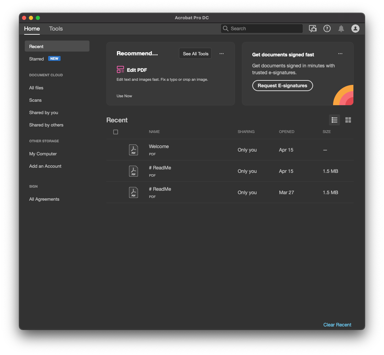The height and width of the screenshot is (355, 384).
Task: Click the share screen icon near search
Action: tap(313, 29)
